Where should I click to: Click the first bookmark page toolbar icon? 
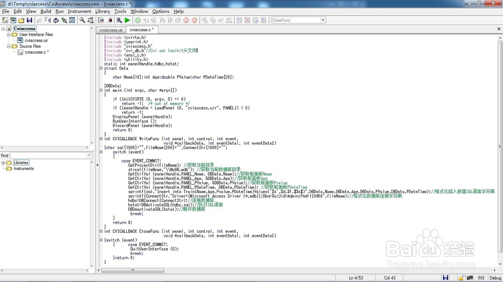click(x=239, y=20)
